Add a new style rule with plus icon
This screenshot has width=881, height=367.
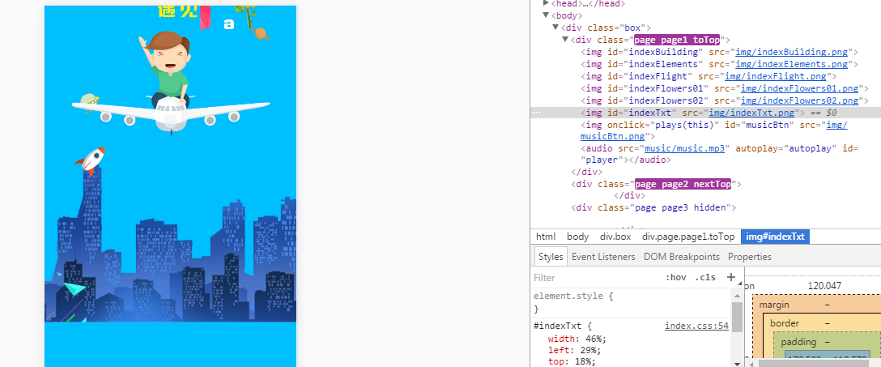731,277
